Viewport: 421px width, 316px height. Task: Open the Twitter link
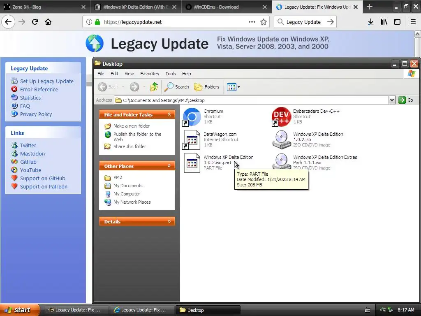[28, 145]
